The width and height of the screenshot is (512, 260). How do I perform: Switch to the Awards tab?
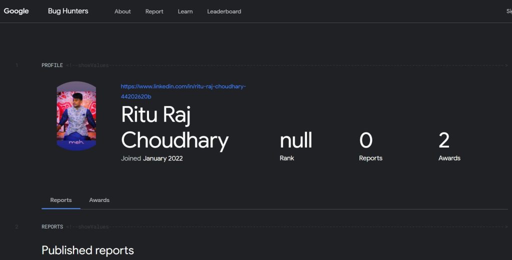99,200
